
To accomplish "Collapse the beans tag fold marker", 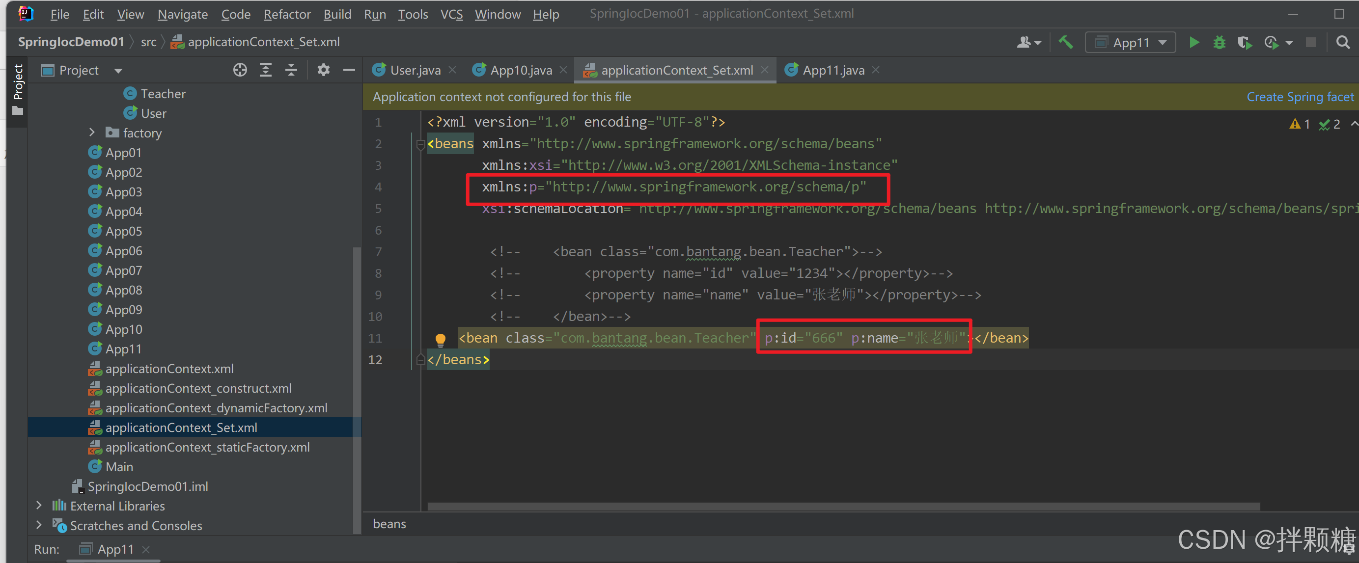I will point(420,144).
